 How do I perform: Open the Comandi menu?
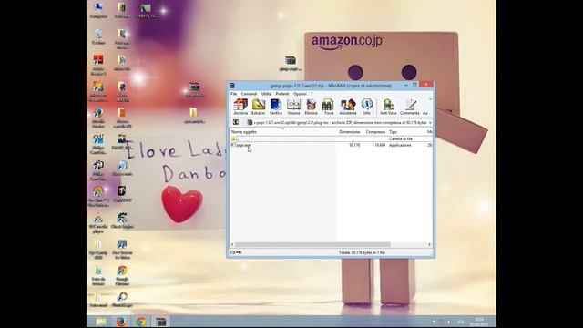[x=249, y=94]
